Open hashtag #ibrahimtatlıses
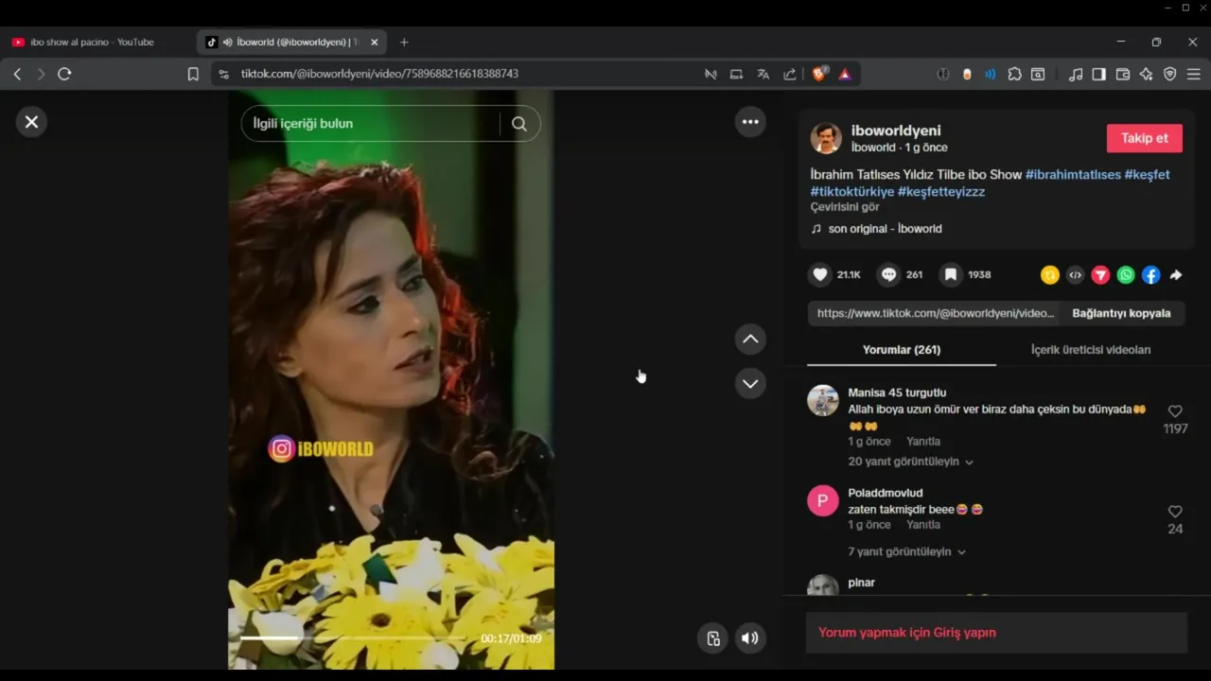The height and width of the screenshot is (681, 1211). [x=1073, y=175]
